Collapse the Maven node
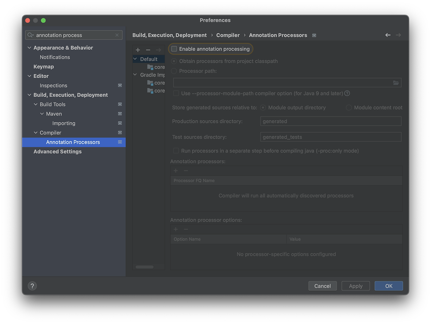Viewport: 431px width, 324px height. click(x=42, y=114)
